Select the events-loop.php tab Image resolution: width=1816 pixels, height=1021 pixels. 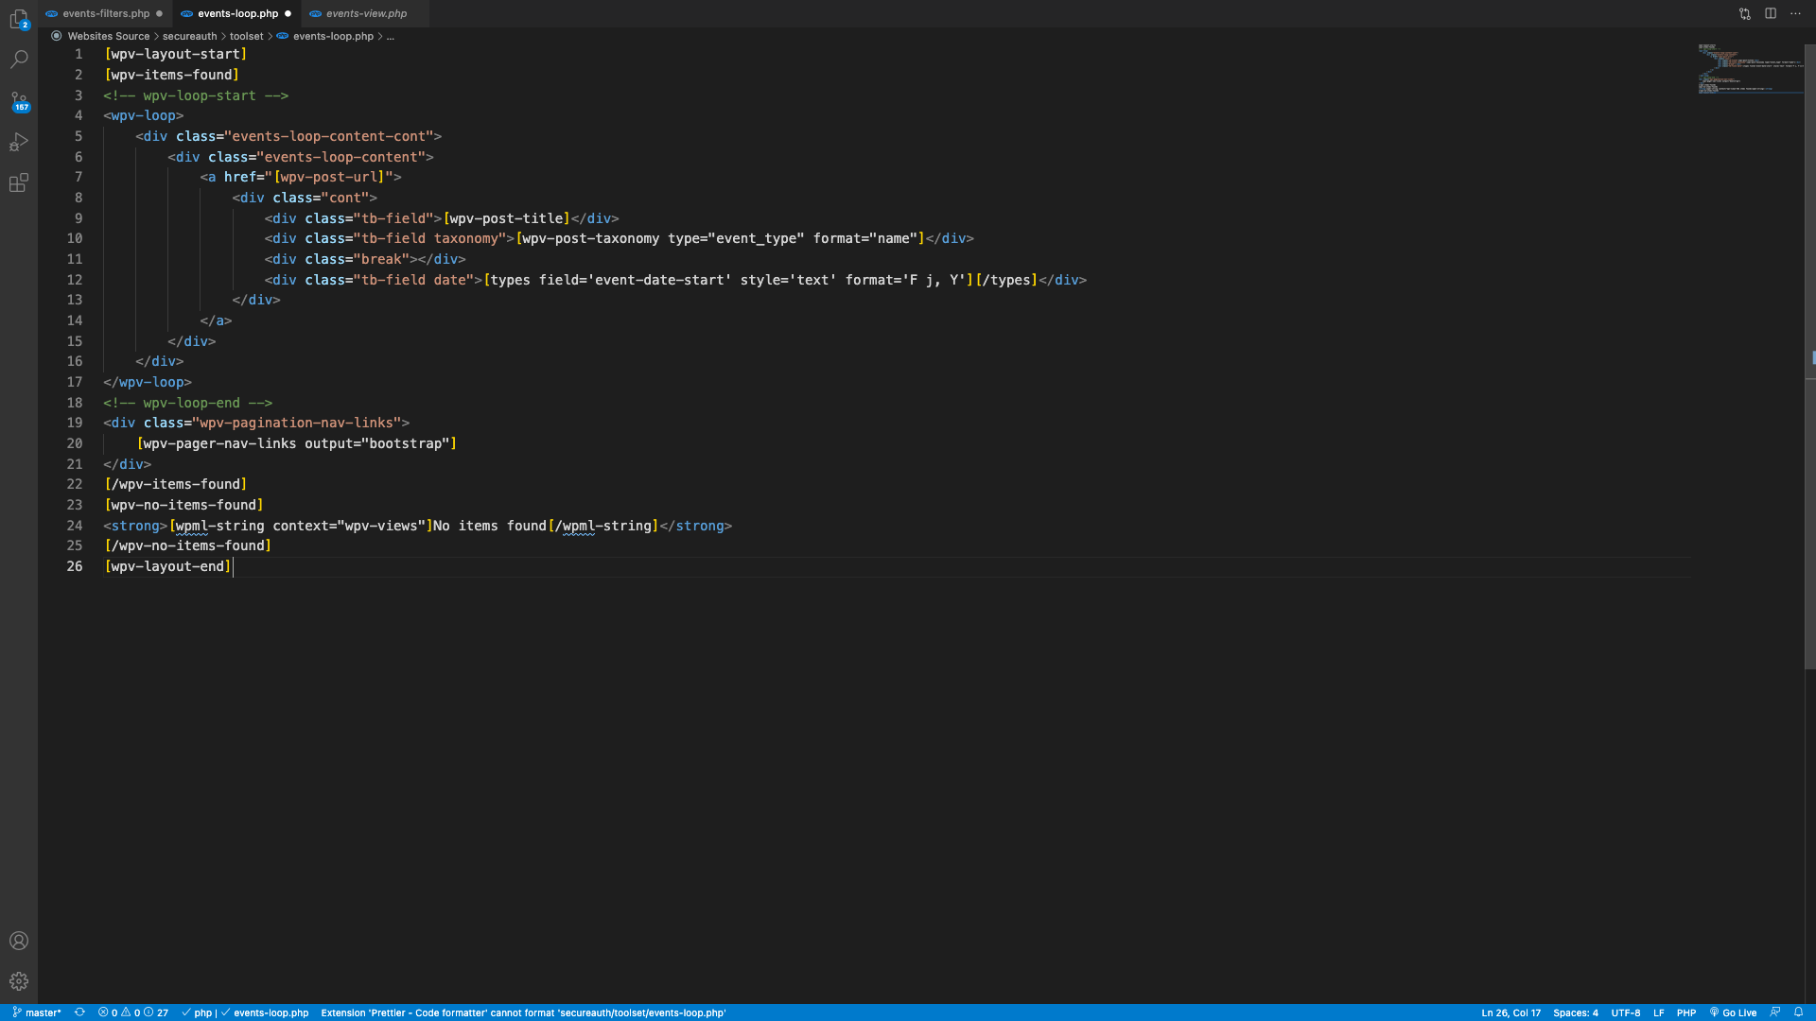pos(237,13)
